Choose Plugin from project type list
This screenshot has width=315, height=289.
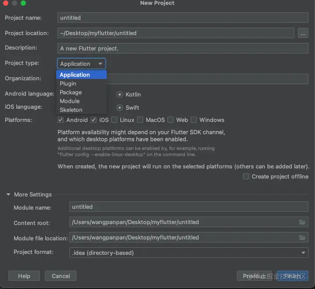point(68,83)
